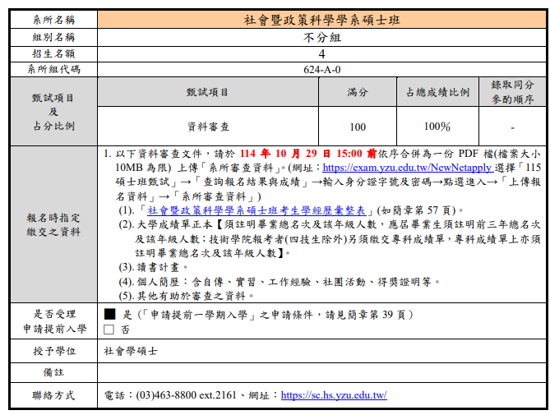Click the 報名時指定繳交之資料 row label
550x415 pixels.
click(x=53, y=225)
